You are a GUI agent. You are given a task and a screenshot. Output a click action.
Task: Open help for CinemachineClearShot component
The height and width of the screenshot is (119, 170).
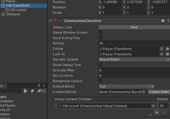tap(163, 21)
